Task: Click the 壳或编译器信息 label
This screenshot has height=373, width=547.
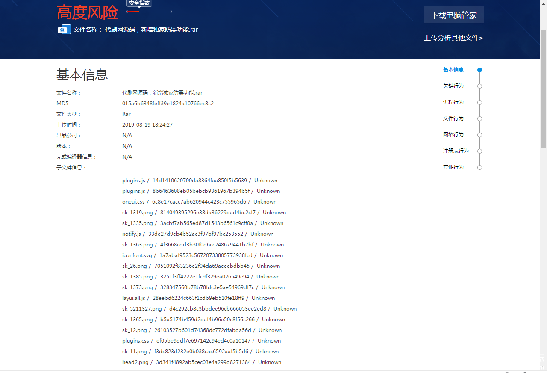Action: pyautogui.click(x=76, y=157)
